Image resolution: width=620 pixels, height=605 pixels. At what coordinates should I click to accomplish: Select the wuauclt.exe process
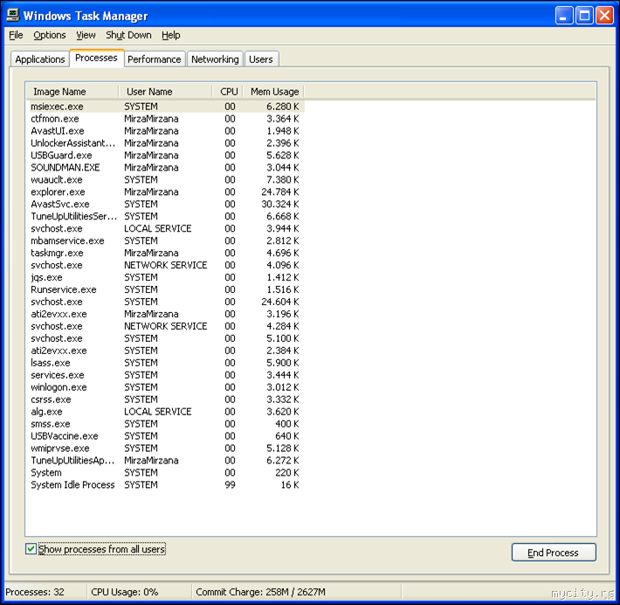pos(165,180)
